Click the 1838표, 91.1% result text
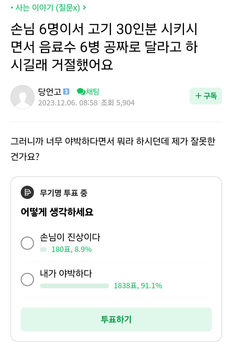This screenshot has height=347, width=230. click(x=138, y=286)
